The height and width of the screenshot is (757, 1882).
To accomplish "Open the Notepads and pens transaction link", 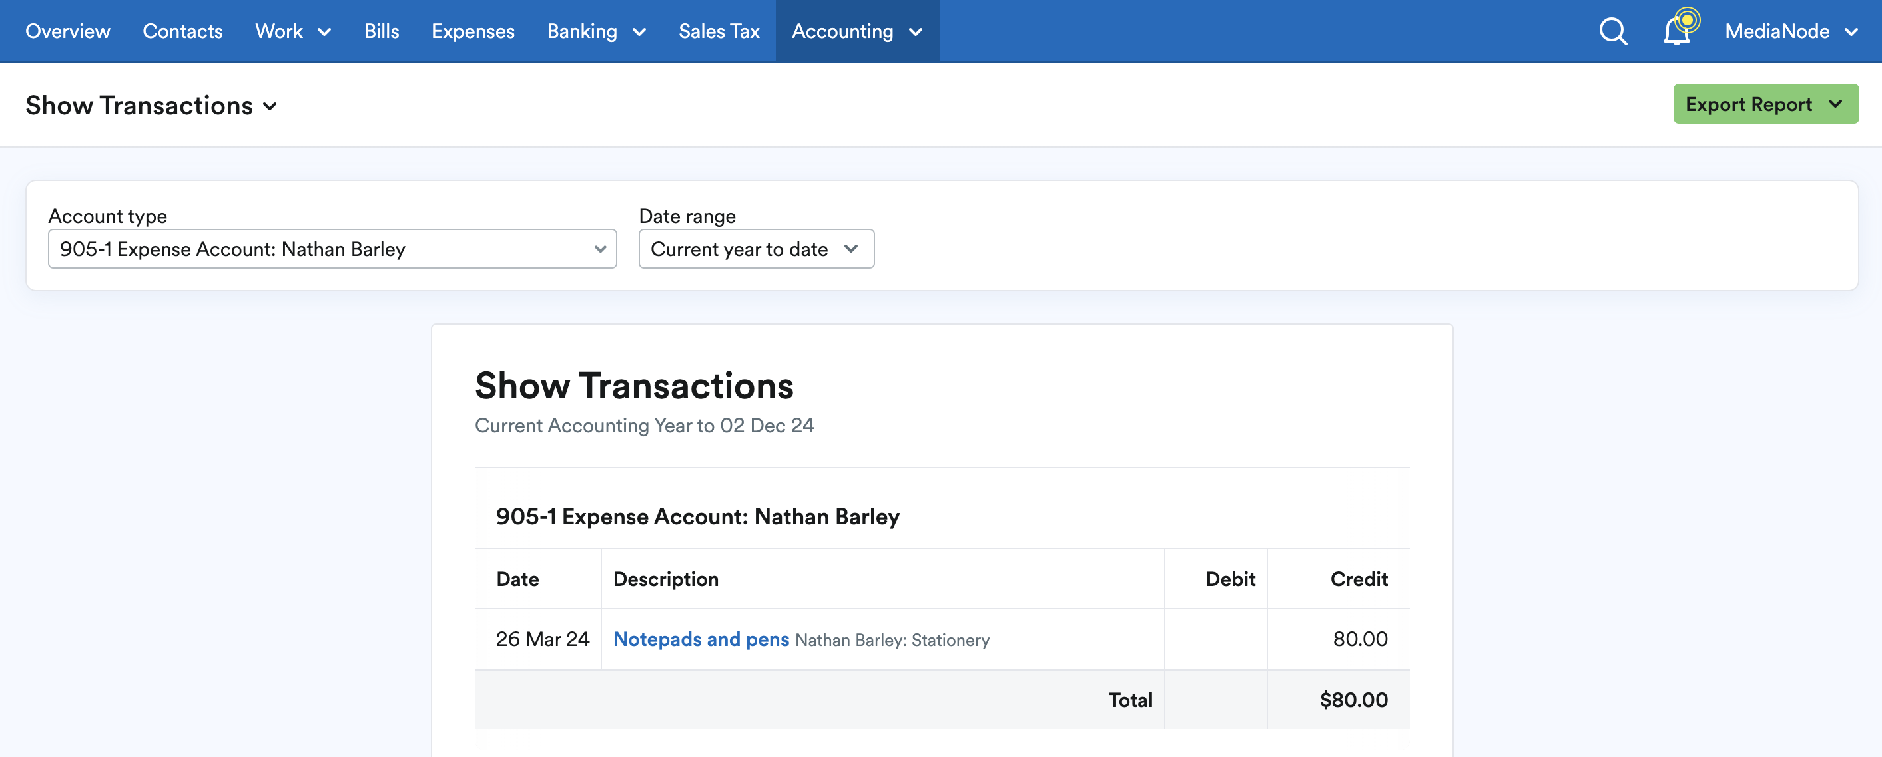I will pos(701,639).
